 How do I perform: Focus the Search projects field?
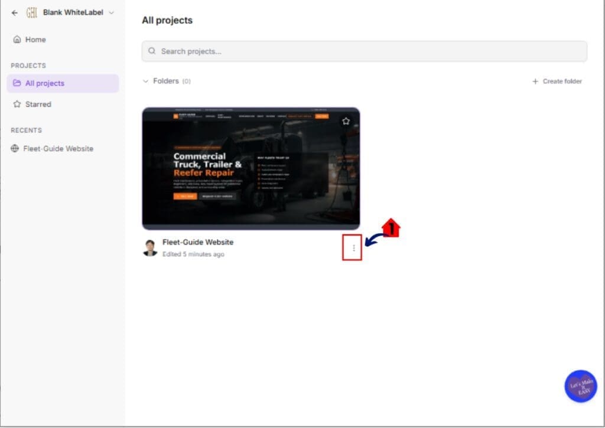[364, 51]
